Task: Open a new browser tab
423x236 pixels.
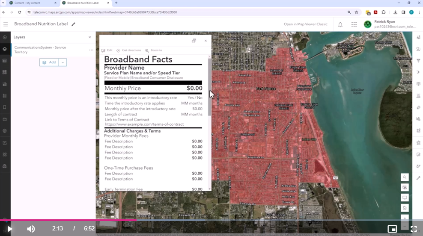Action: tap(116, 3)
